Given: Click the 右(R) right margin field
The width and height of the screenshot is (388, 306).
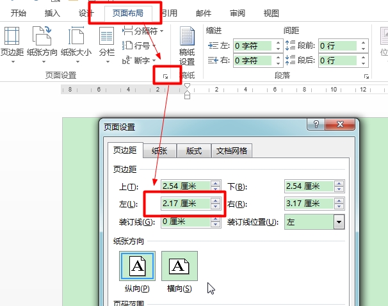Looking at the screenshot, I should tap(309, 204).
